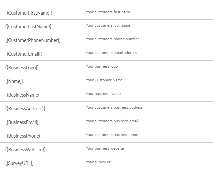Click the {{BusinessWebsite}} merge tag

25,150
